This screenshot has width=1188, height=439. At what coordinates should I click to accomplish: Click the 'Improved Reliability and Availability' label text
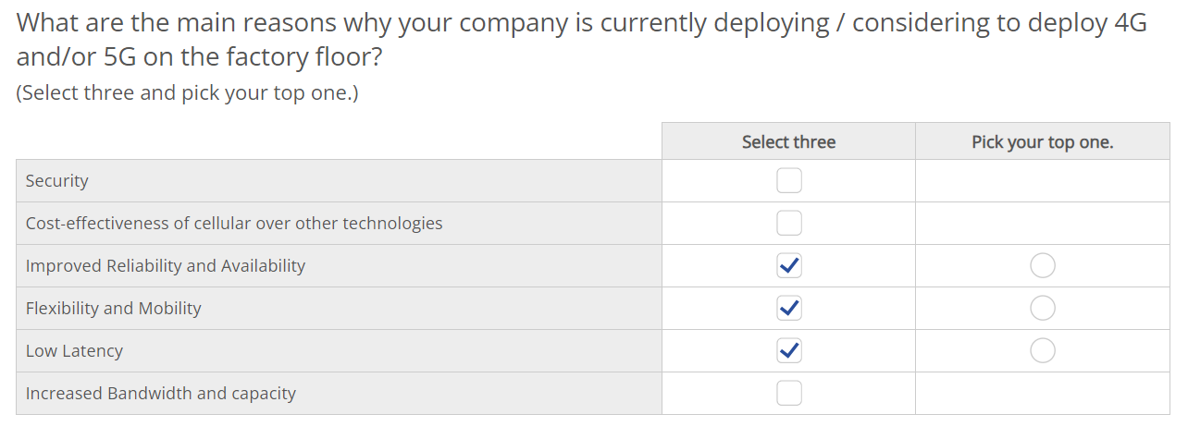point(166,266)
